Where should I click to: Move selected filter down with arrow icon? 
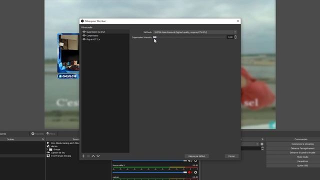[x=98, y=156]
